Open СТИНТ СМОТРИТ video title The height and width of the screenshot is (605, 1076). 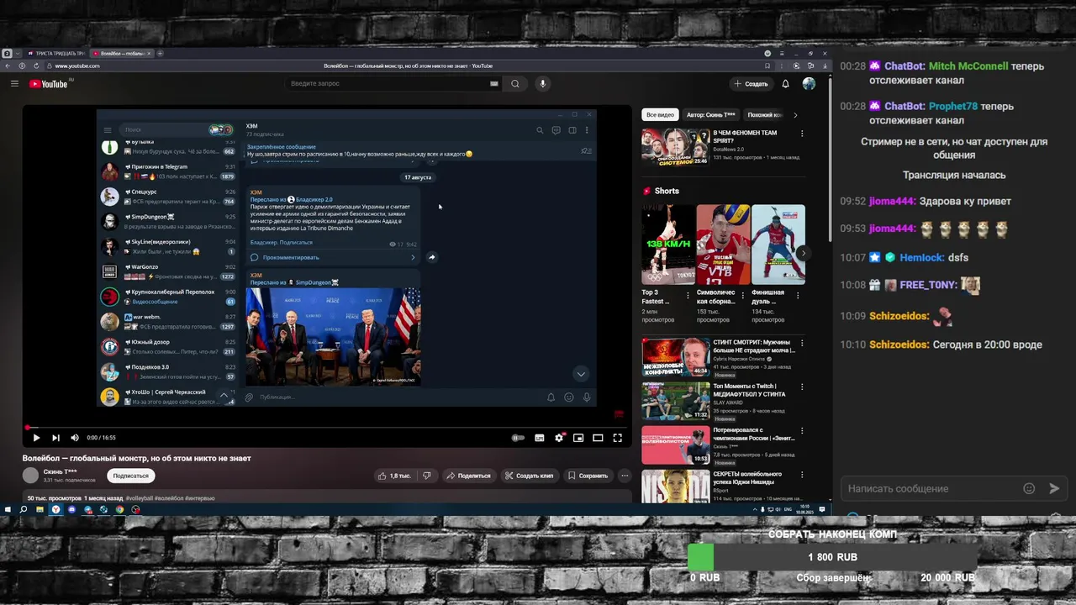pyautogui.click(x=754, y=346)
